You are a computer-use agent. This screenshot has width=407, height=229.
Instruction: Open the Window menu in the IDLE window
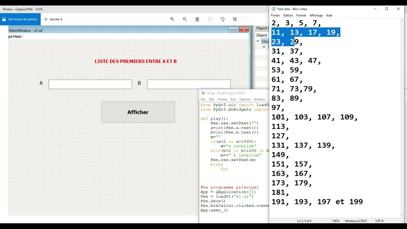pyautogui.click(x=259, y=99)
